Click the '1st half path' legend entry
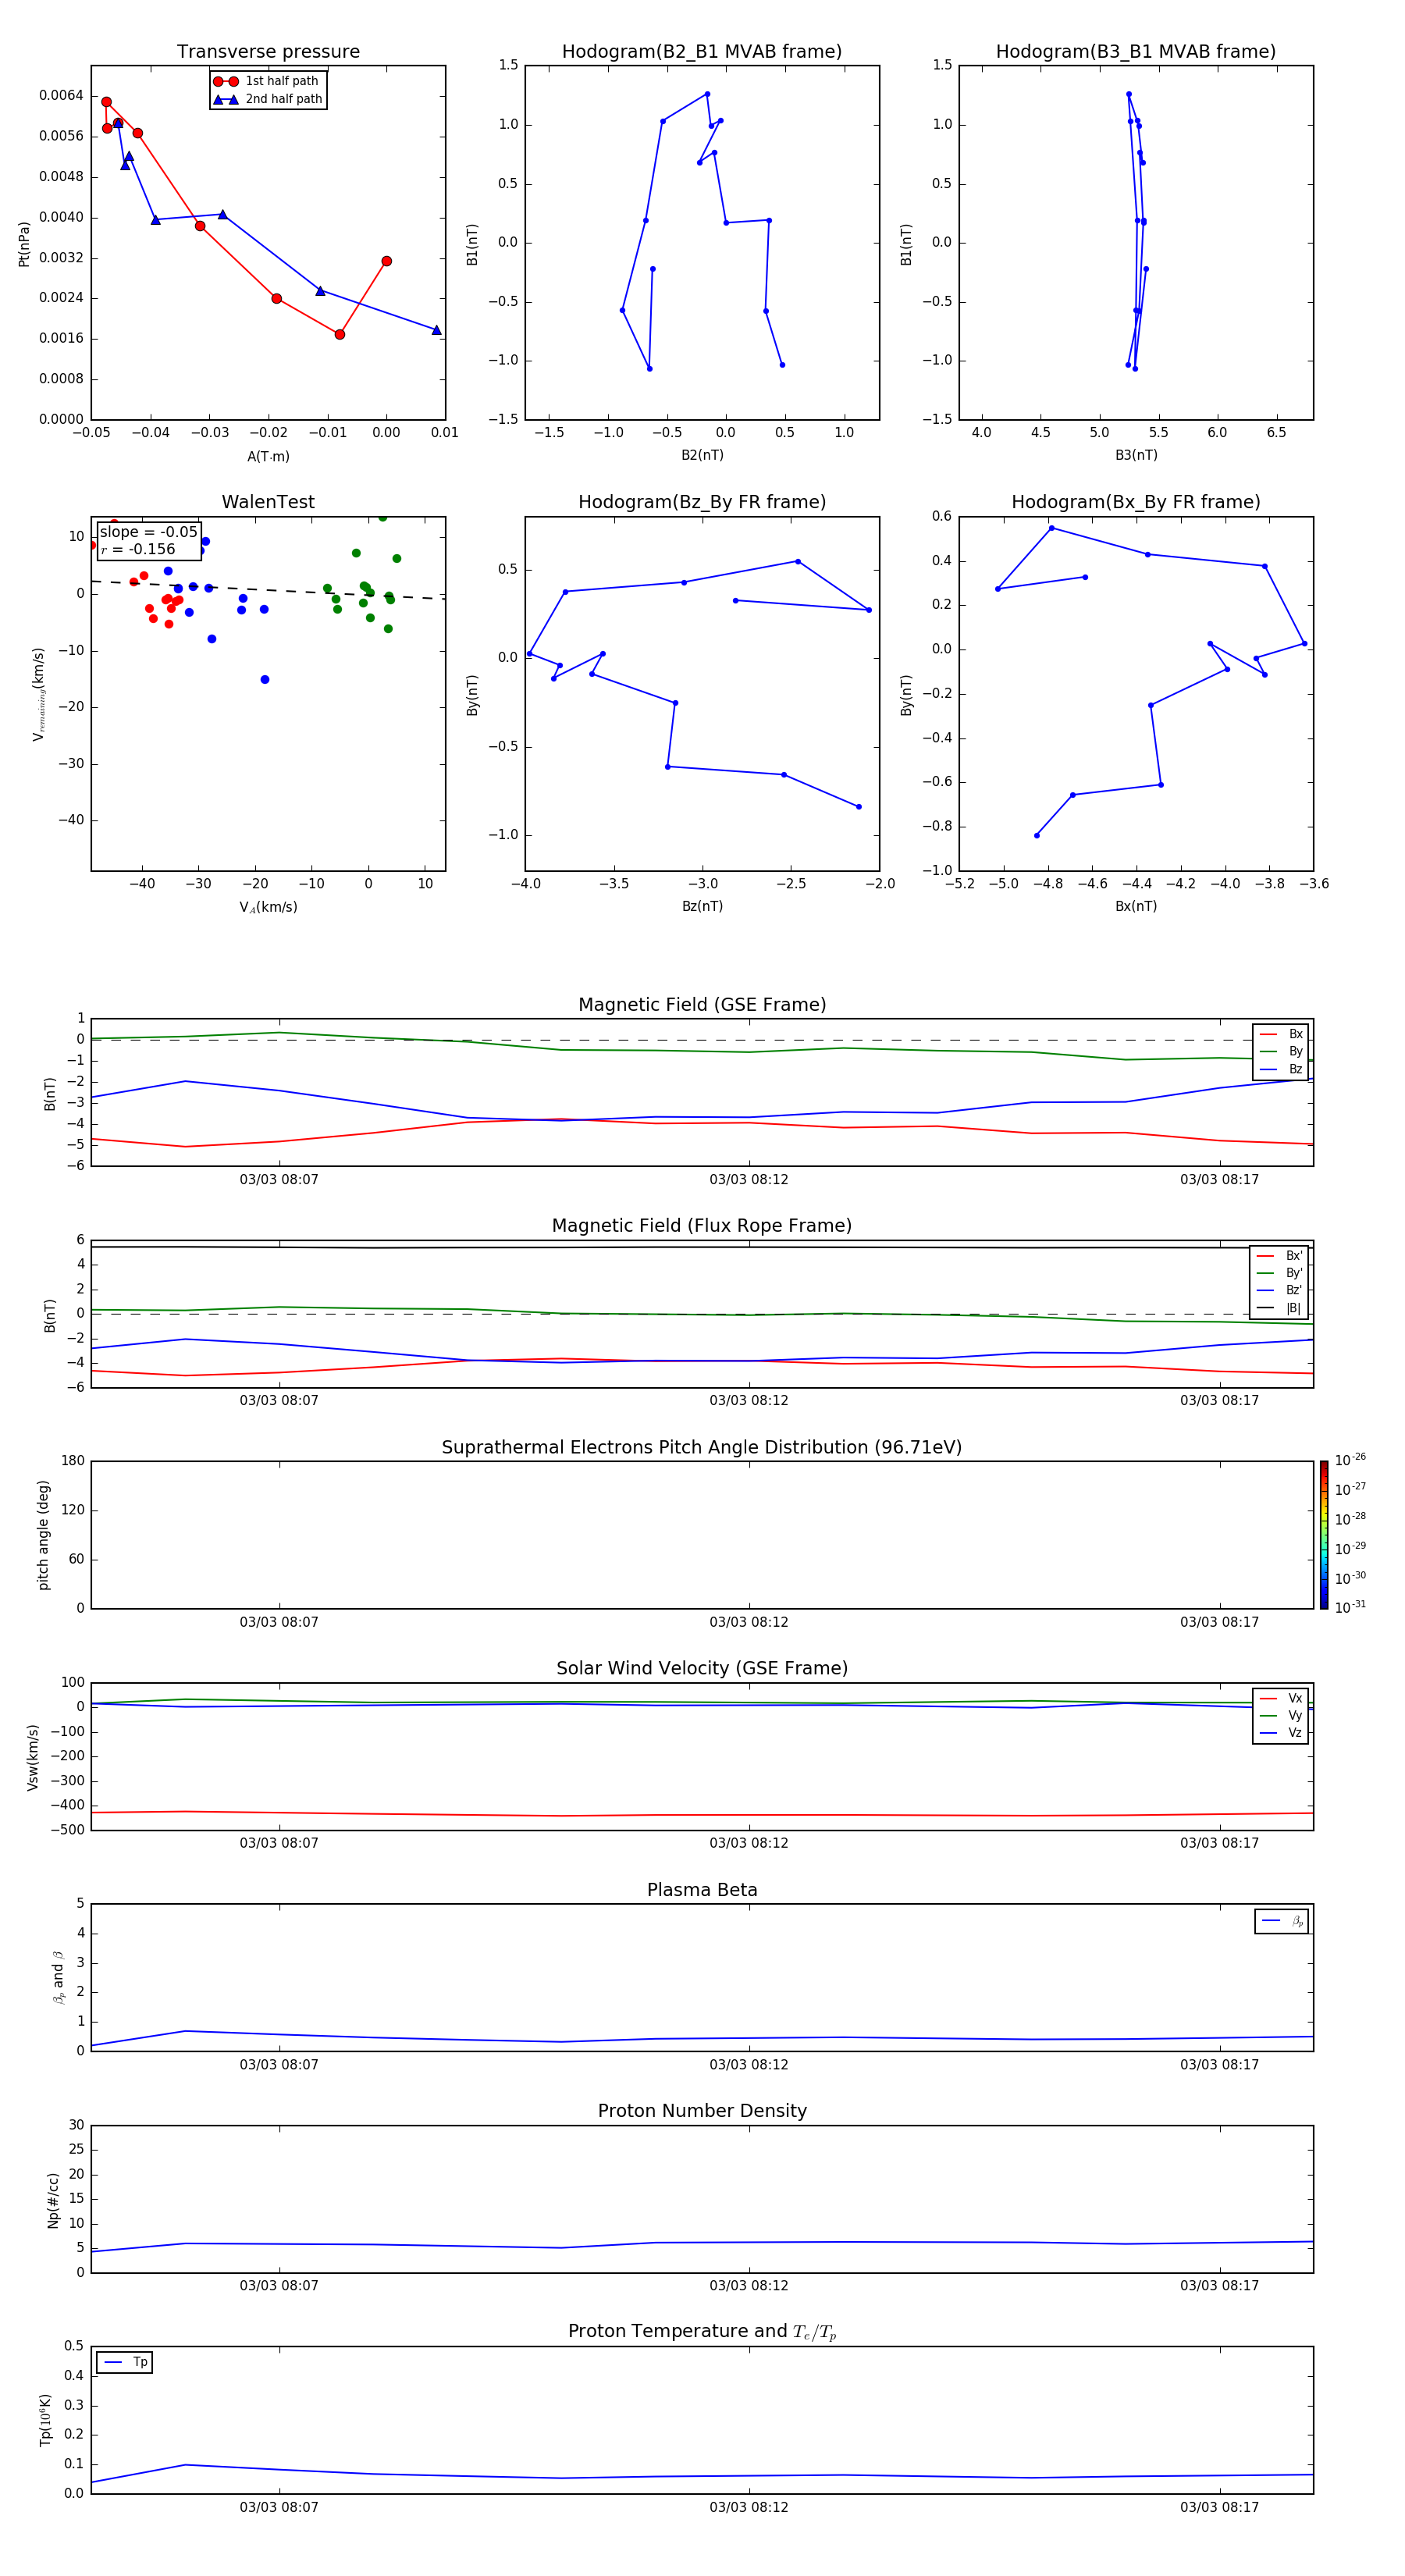Viewport: 1405px width, 2576px height. tap(267, 81)
